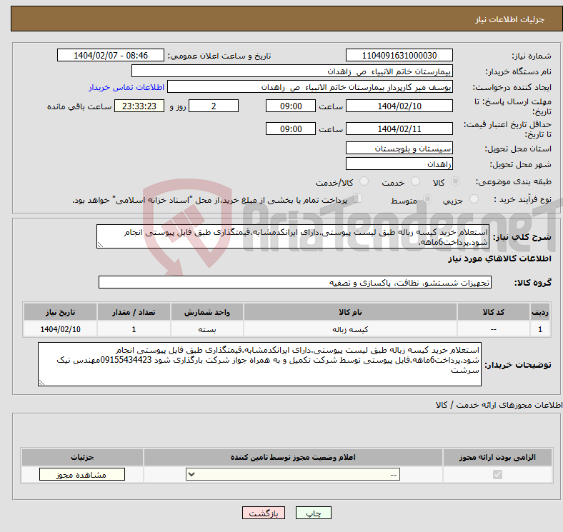Click the buyer organization name field

pyautogui.click(x=292, y=71)
